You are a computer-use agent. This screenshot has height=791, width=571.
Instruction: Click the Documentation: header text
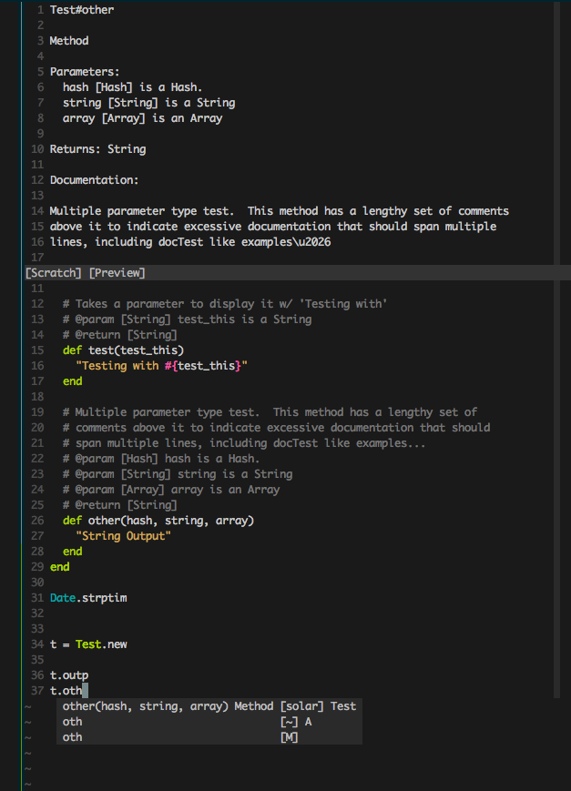96,179
